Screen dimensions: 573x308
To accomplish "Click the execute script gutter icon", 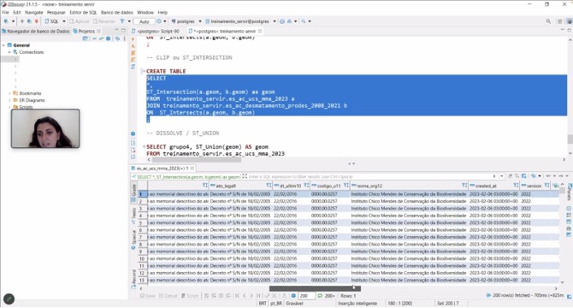I will 133,52.
